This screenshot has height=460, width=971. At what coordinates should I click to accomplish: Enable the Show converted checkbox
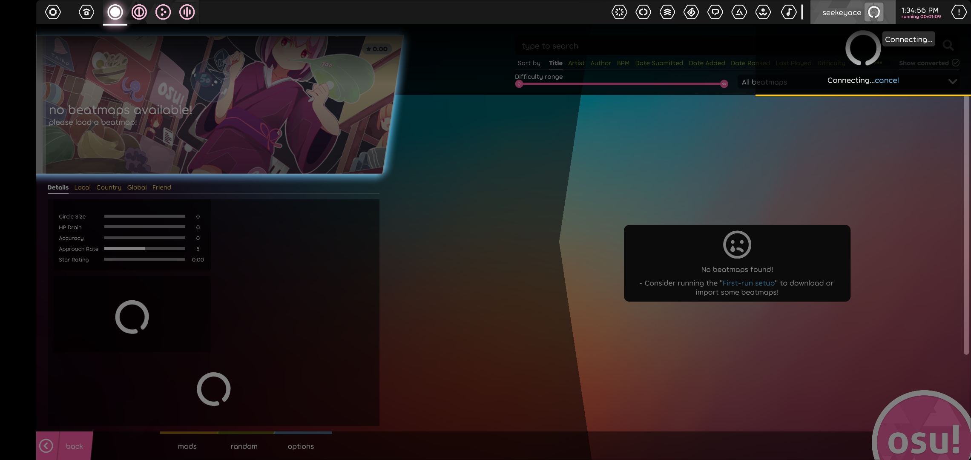click(956, 63)
